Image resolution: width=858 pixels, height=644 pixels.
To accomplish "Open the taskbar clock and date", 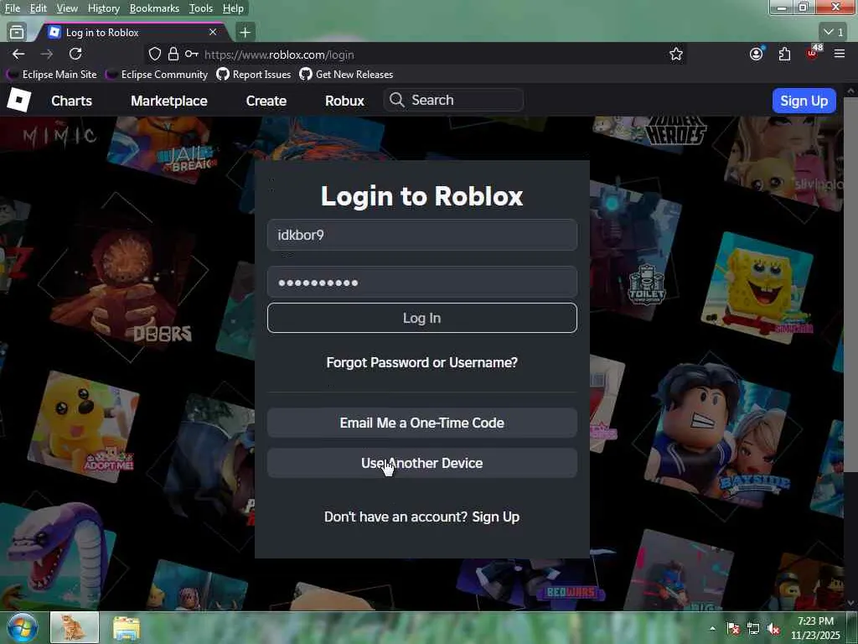I will [x=815, y=628].
